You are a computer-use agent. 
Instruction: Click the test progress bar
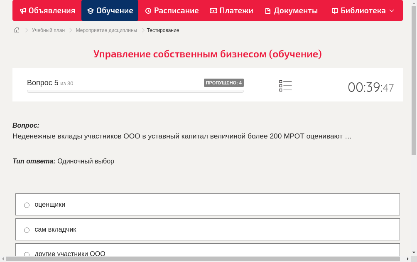pyautogui.click(x=135, y=91)
